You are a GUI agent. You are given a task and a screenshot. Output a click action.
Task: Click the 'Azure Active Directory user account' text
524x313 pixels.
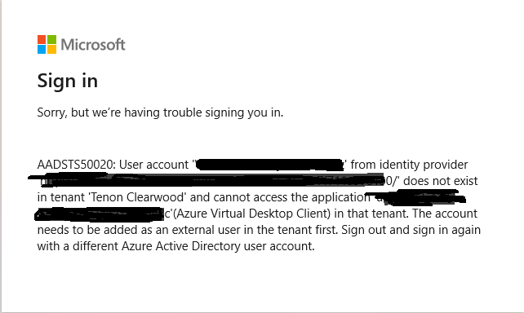[x=218, y=246]
